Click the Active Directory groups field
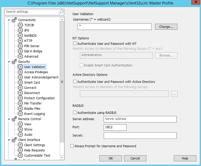The height and width of the screenshot is (166, 201). pos(124,94)
